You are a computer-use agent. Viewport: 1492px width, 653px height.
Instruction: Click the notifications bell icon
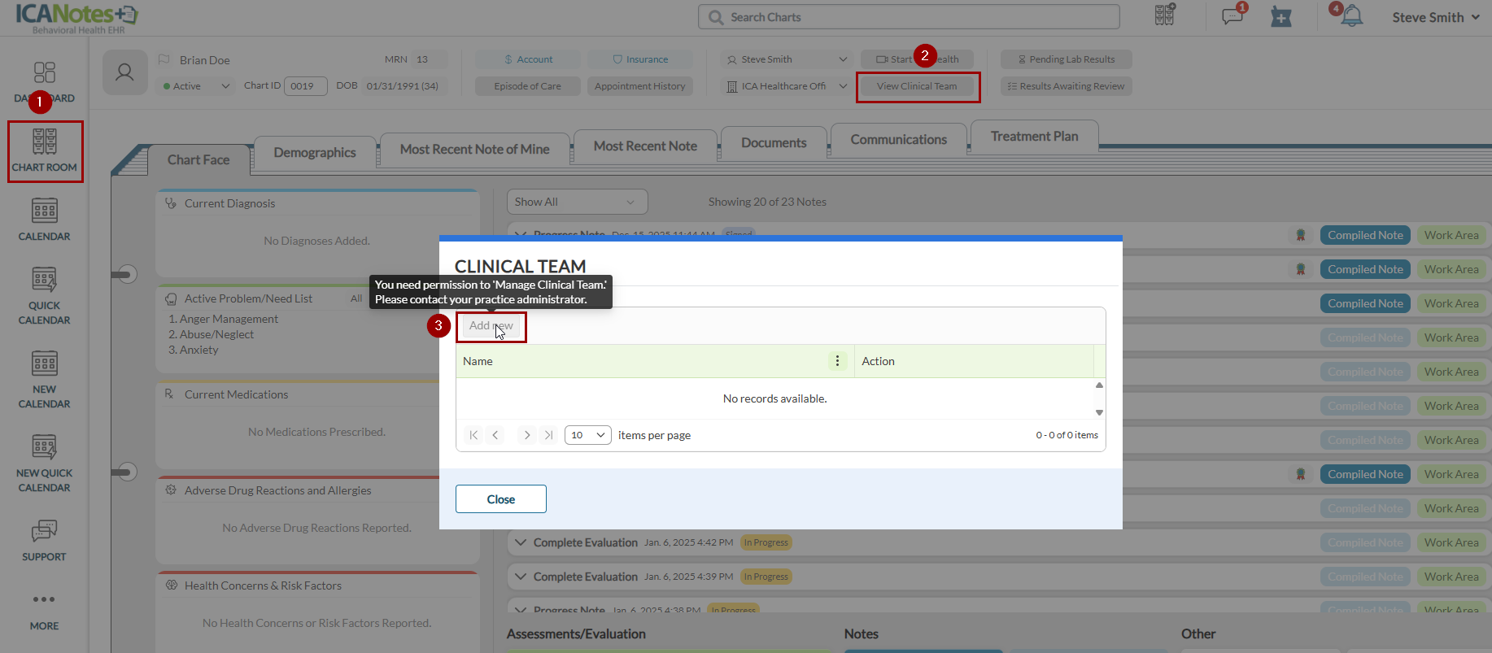(1351, 16)
